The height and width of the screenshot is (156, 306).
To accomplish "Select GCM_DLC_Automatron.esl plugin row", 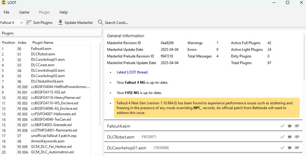I will click(x=46, y=152).
